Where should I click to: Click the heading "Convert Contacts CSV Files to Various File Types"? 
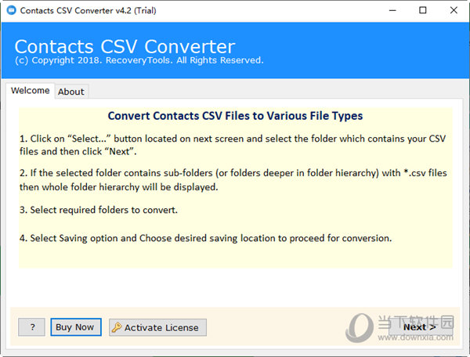pyautogui.click(x=235, y=116)
